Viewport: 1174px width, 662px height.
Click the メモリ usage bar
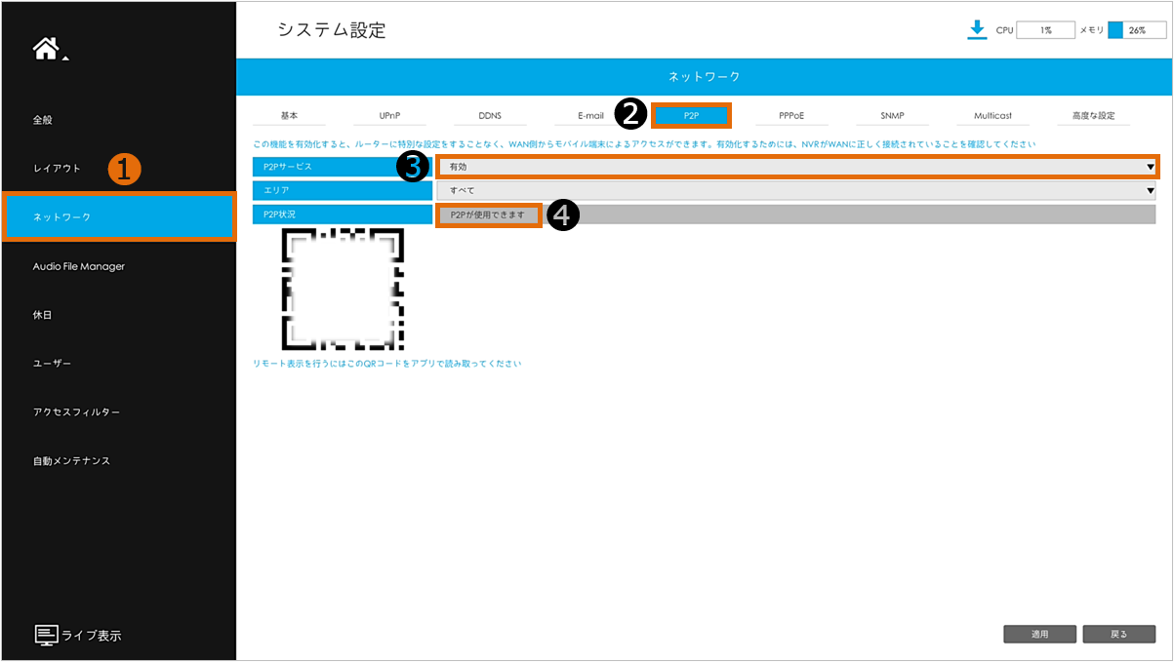[x=1137, y=30]
